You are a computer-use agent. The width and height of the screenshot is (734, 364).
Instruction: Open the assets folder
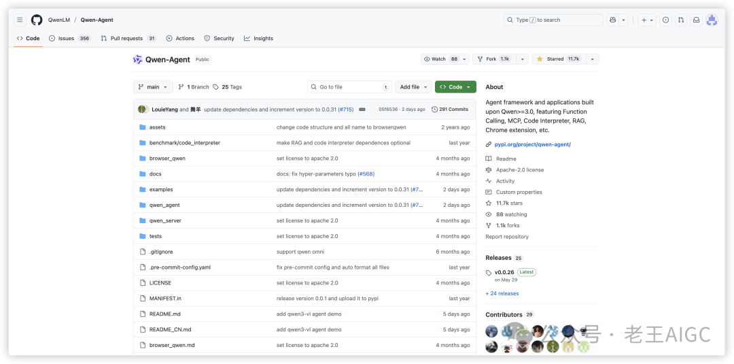point(157,127)
